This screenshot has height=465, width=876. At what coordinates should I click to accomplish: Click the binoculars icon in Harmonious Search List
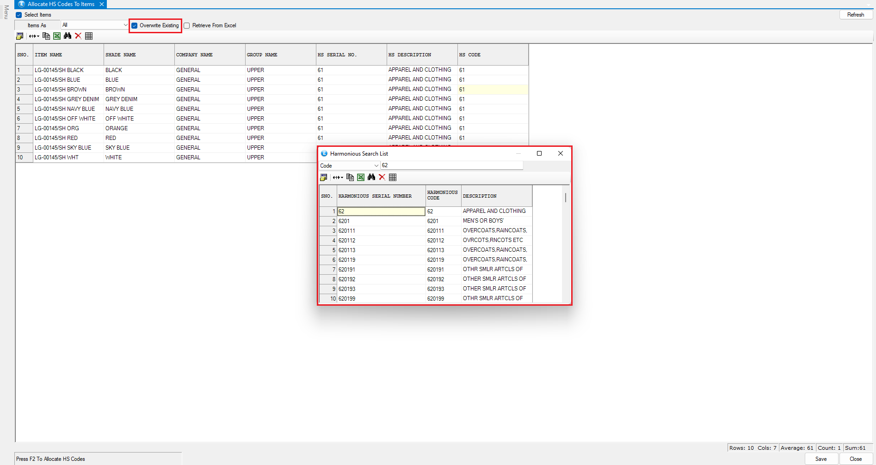pyautogui.click(x=371, y=177)
